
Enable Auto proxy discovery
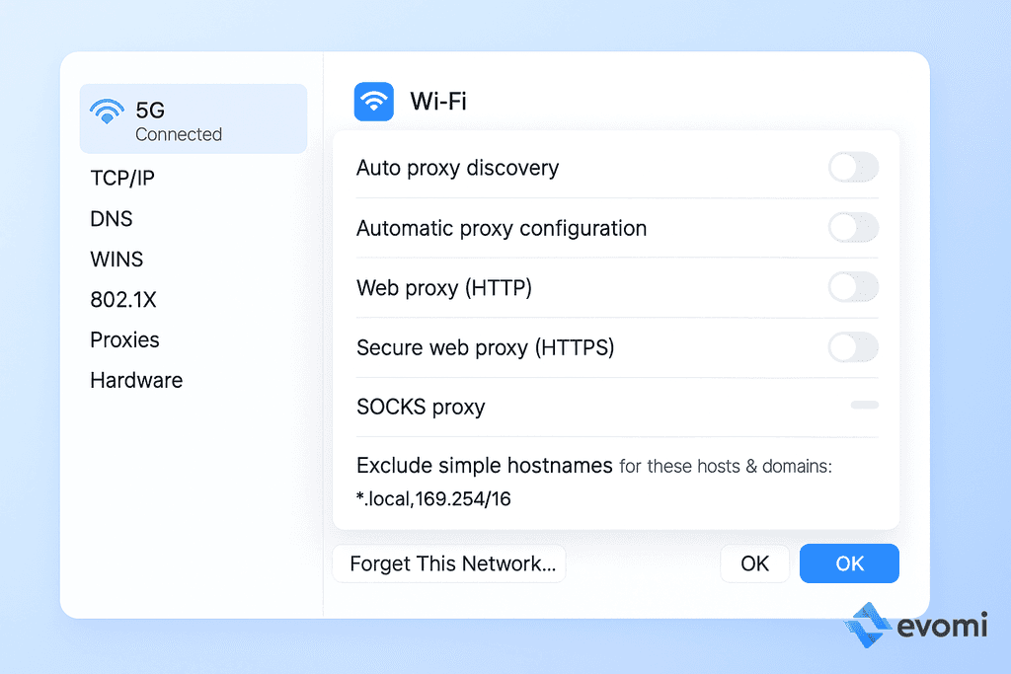tap(853, 168)
